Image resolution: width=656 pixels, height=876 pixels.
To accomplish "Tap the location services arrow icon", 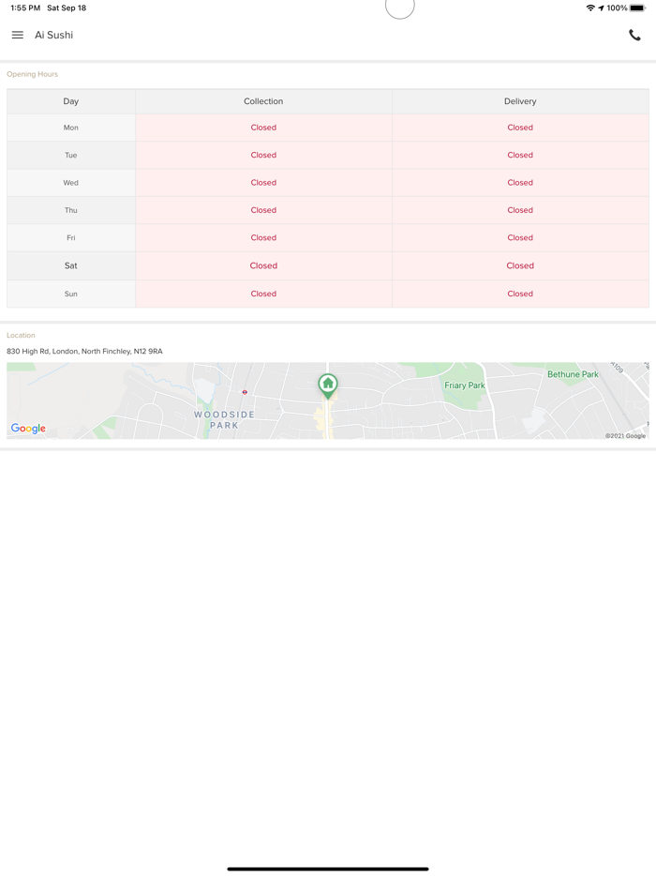I will pos(601,8).
